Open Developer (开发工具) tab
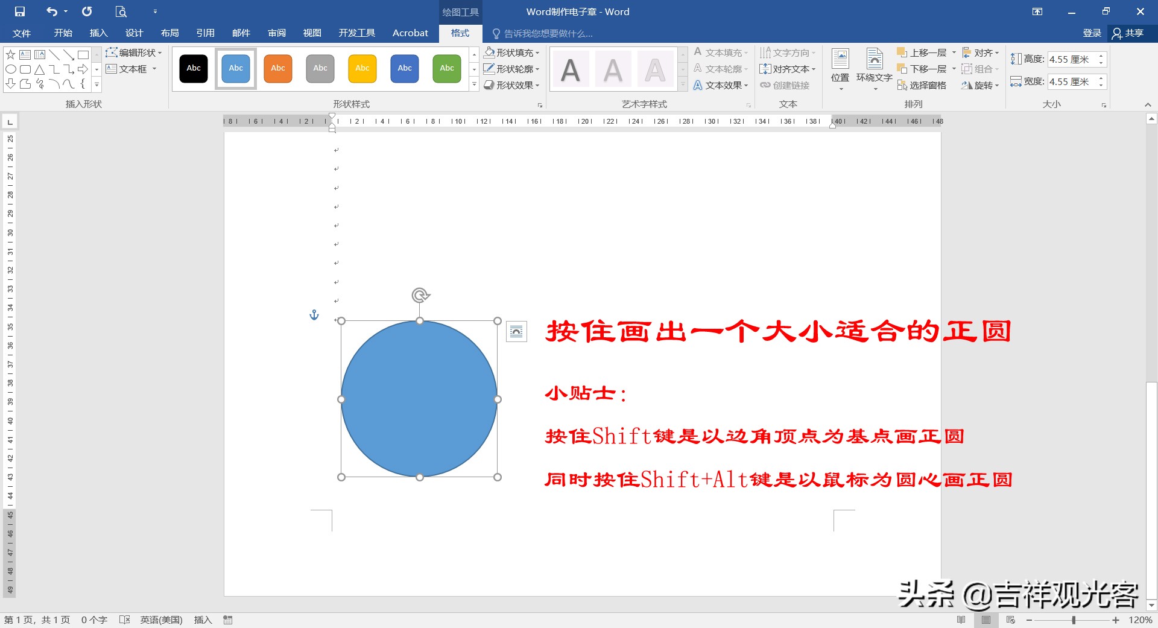The image size is (1158, 628). coord(357,33)
